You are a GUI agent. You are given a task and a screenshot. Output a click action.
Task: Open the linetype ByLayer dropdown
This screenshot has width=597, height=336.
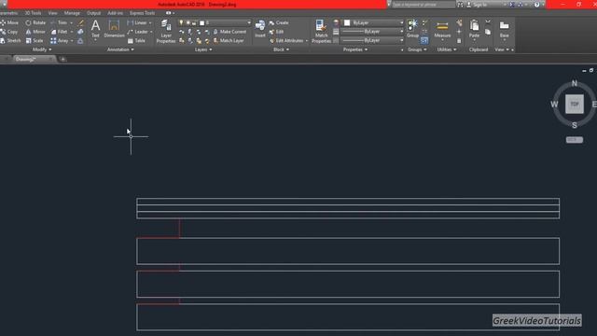(401, 40)
